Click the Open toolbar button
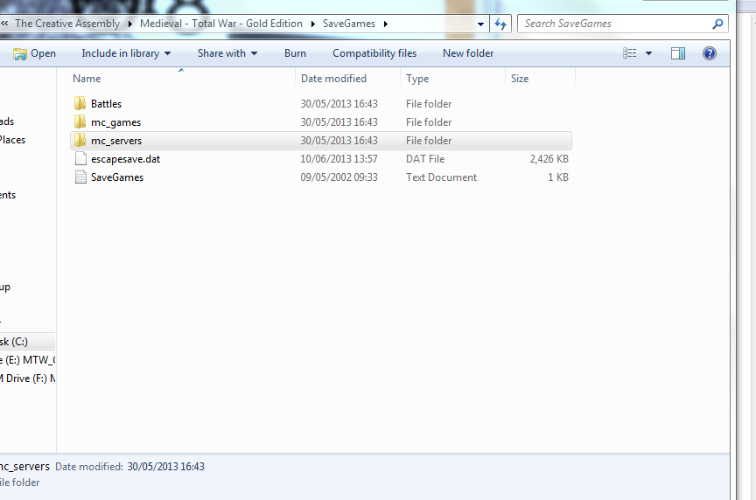The width and height of the screenshot is (756, 500). point(34,53)
